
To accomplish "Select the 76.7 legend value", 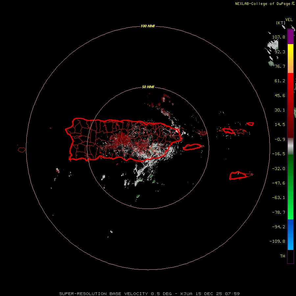I will tap(280, 66).
